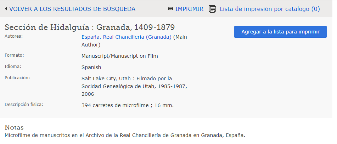
Task: Click the Publicación field label
Action: [17, 77]
